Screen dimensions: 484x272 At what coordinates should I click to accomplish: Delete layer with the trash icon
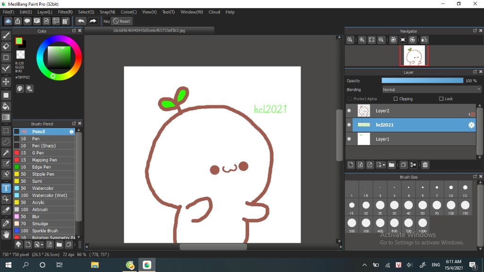pyautogui.click(x=425, y=165)
